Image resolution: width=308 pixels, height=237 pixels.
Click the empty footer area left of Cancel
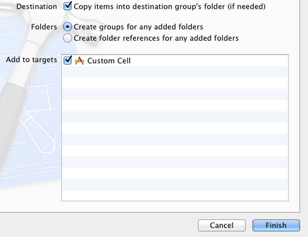click(x=99, y=225)
